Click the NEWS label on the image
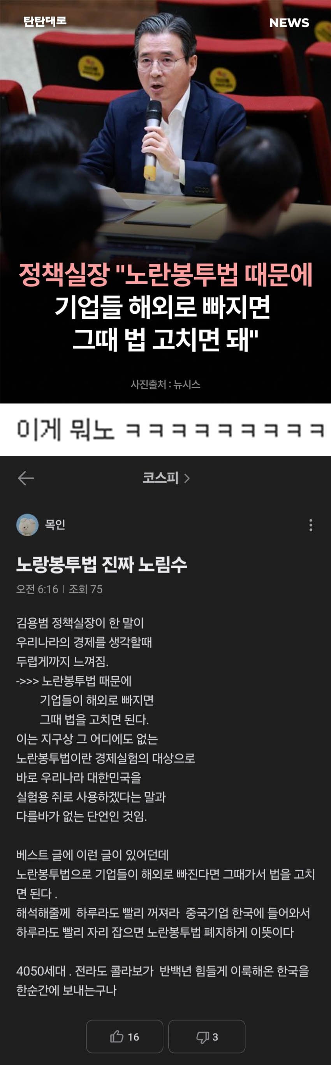 289,23
